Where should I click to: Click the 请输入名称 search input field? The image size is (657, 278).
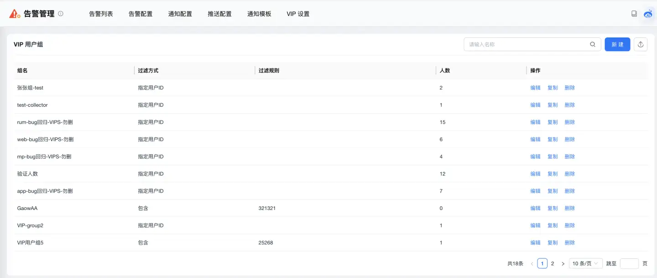tap(525, 44)
